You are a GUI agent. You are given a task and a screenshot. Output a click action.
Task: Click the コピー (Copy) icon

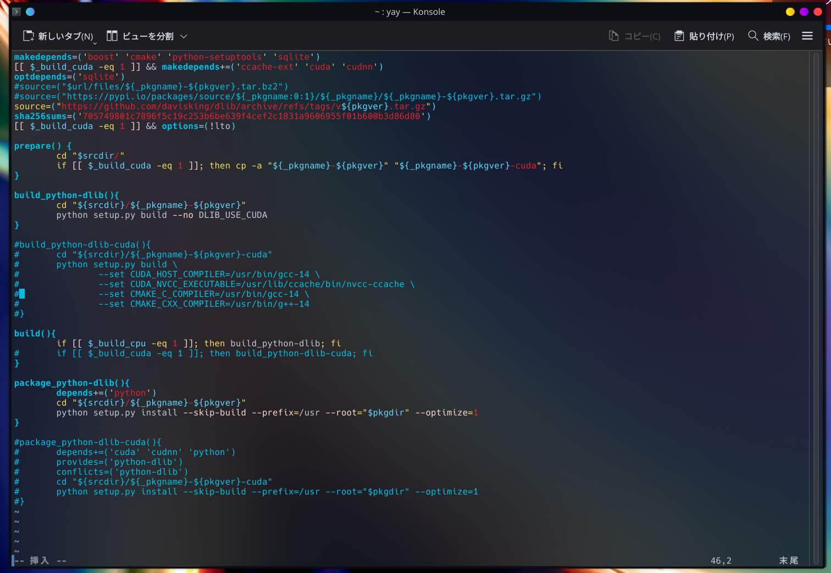pyautogui.click(x=614, y=36)
